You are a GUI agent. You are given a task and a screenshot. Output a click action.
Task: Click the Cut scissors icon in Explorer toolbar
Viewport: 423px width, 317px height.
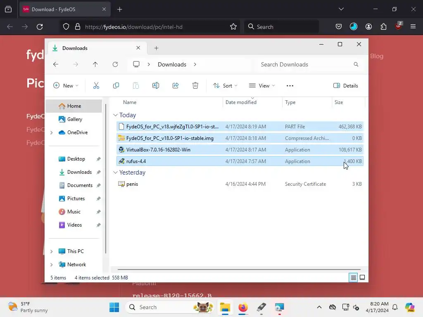(96, 86)
